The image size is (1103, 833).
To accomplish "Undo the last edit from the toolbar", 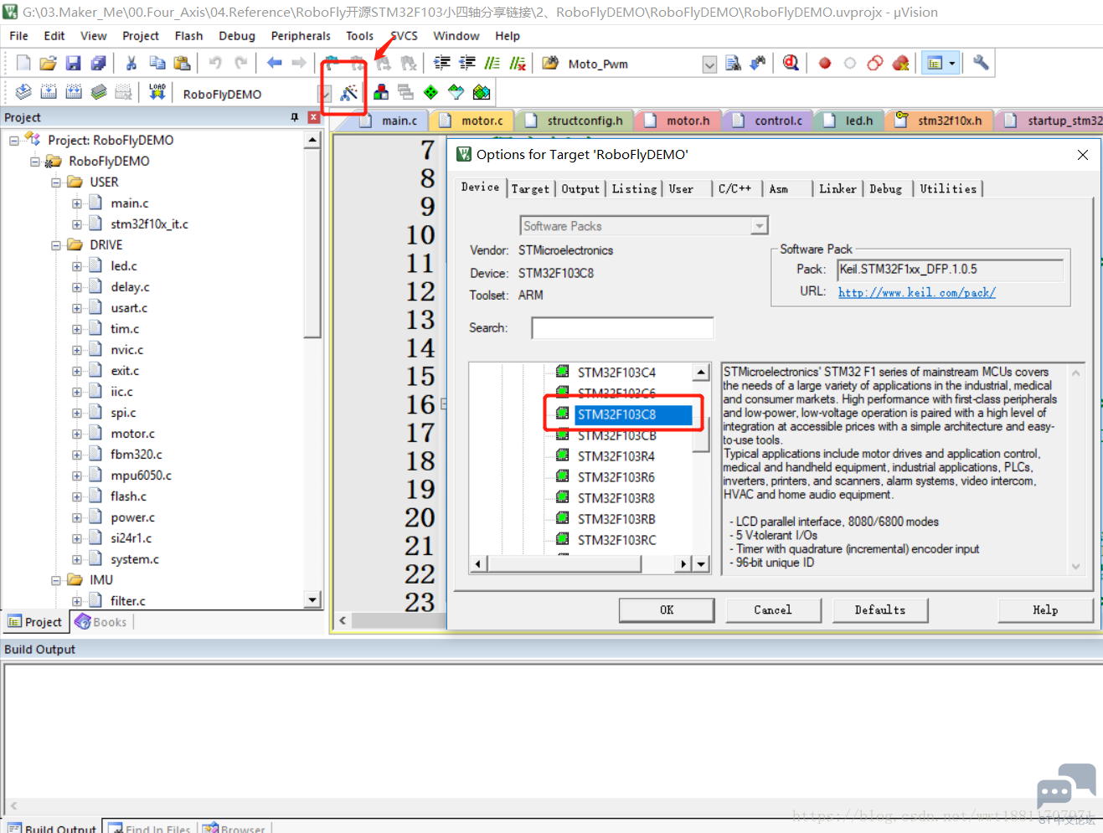I will point(215,63).
